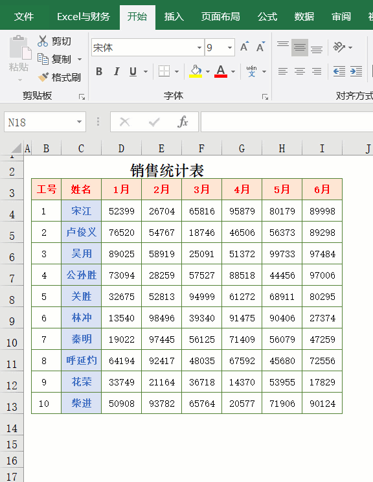
Task: Select the header cell 姓名
Action: pos(82,189)
